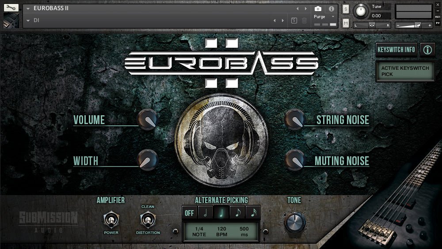Click the TONE knob
The image size is (442, 249).
coord(294,222)
